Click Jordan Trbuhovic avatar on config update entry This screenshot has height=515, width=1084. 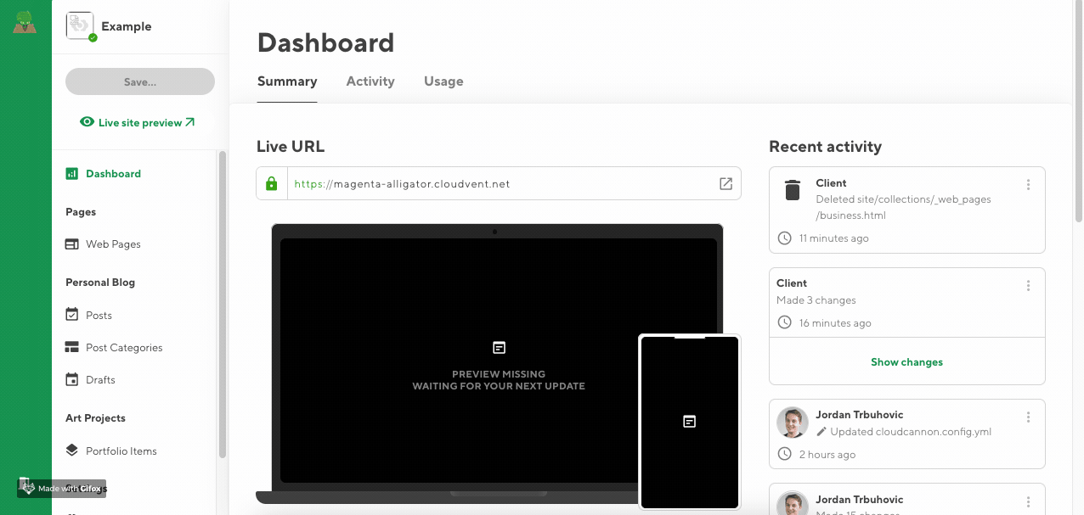click(792, 423)
